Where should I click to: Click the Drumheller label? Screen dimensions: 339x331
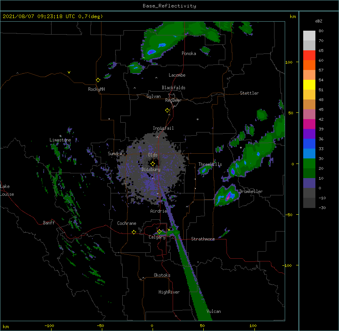pos(251,191)
